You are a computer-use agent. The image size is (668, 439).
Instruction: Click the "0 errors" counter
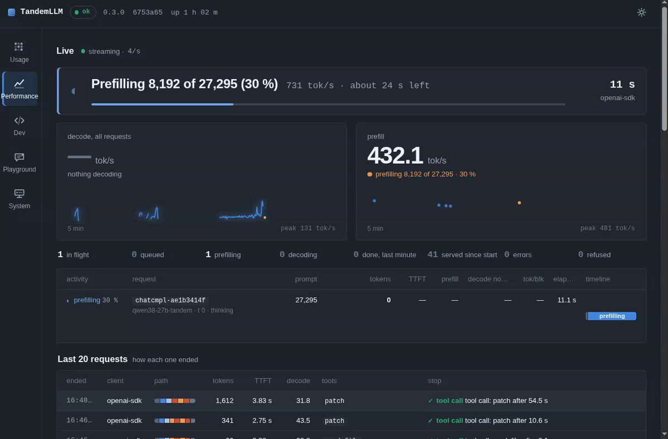tap(518, 255)
